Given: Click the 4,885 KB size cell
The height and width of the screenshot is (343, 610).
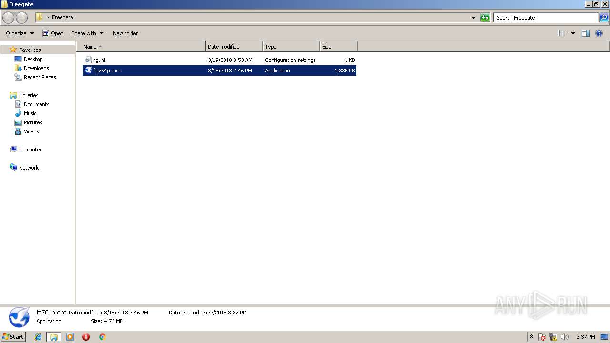Looking at the screenshot, I should pos(344,71).
